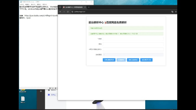Click the first text line in Notepad
Image resolution: width=196 pixels, height=110 pixels.
(x=39, y=7)
